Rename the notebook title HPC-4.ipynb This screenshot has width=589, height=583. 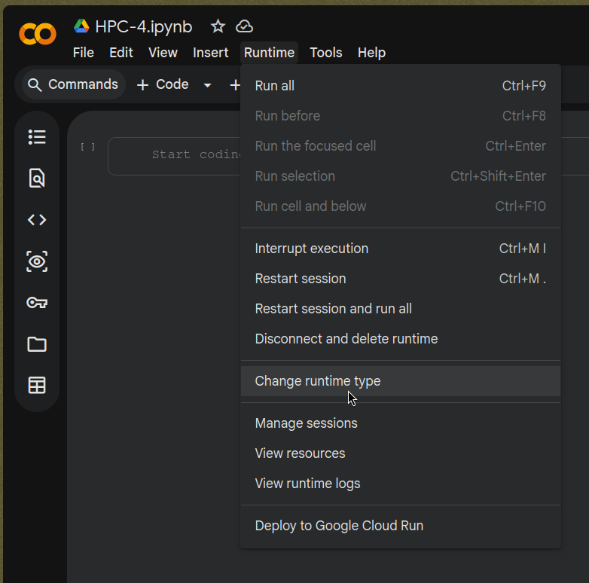pos(144,26)
